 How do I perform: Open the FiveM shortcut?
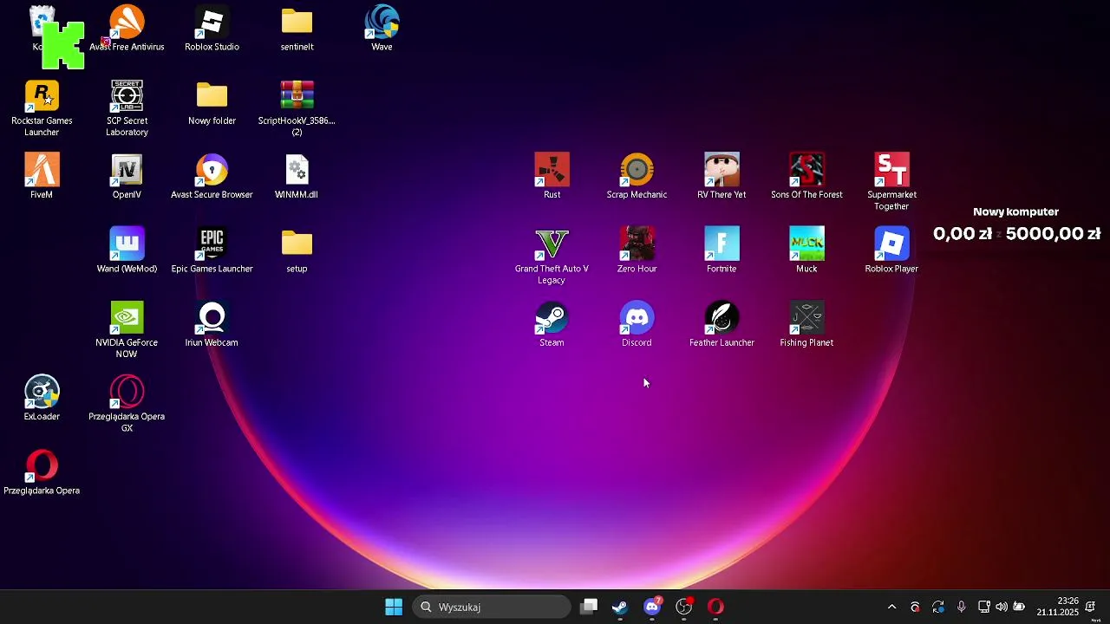[x=42, y=177]
